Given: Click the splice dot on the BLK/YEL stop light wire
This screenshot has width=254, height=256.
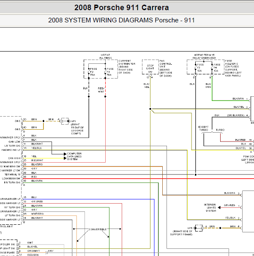Looking at the screenshot, I should tap(150, 109).
